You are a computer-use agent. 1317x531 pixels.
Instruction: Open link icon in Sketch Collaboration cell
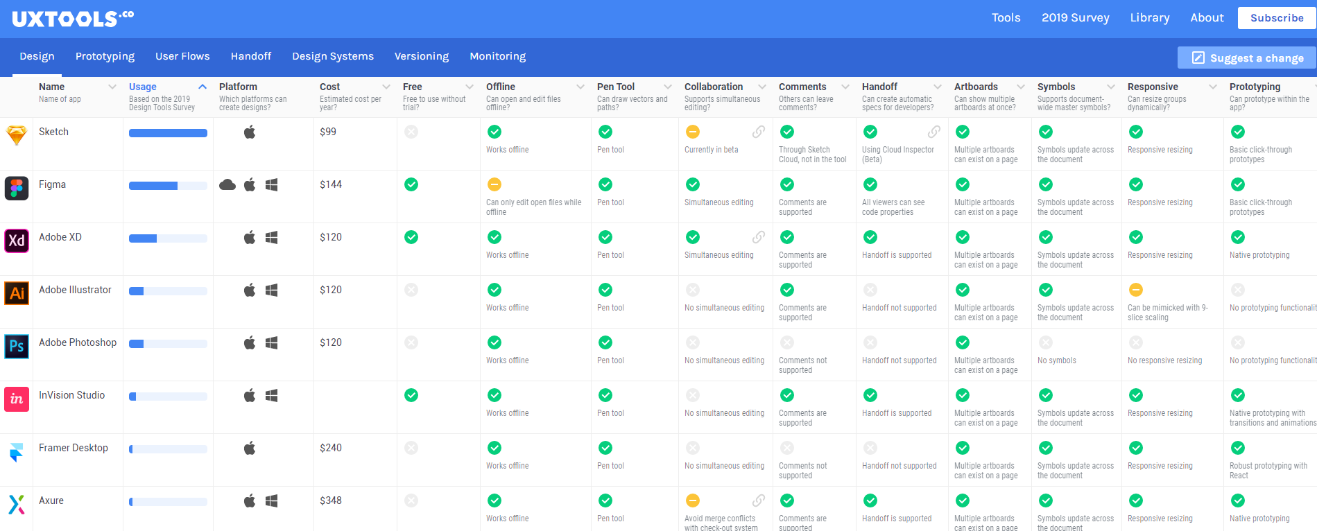coord(759,132)
